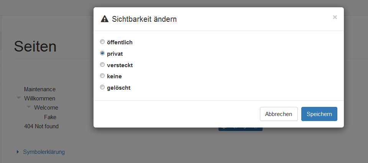Collapse the Welcome tree node arrow
The image size is (368, 163).
(28, 107)
